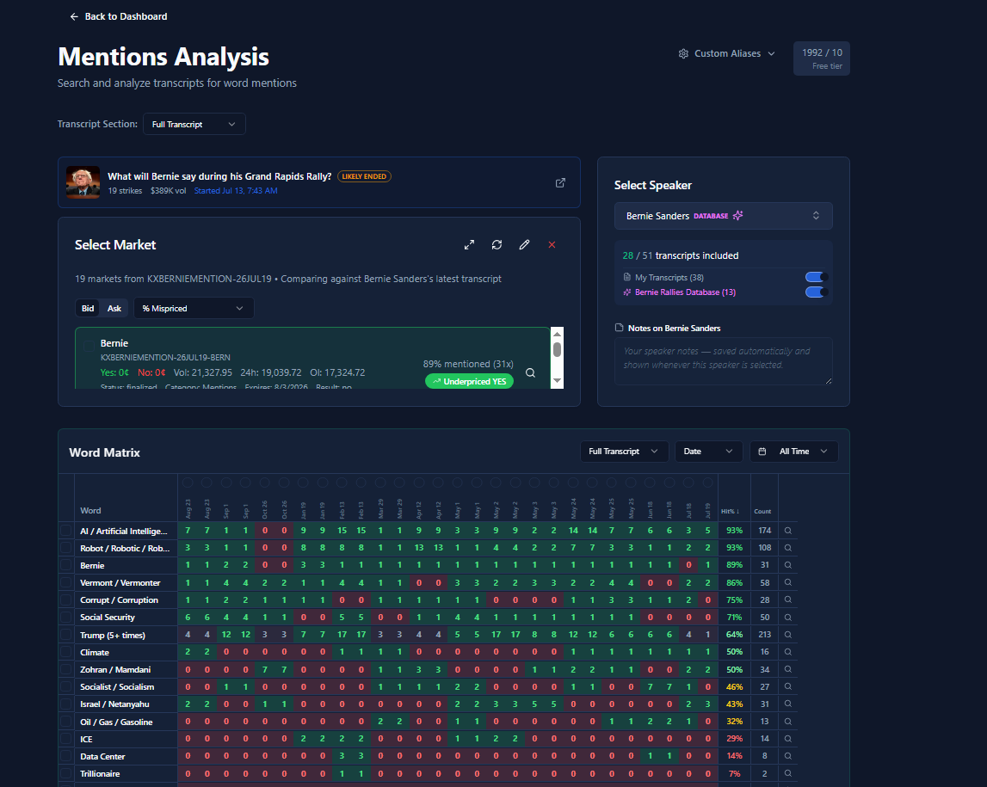Search mentions for Socialist / Socialism row

pyautogui.click(x=788, y=687)
